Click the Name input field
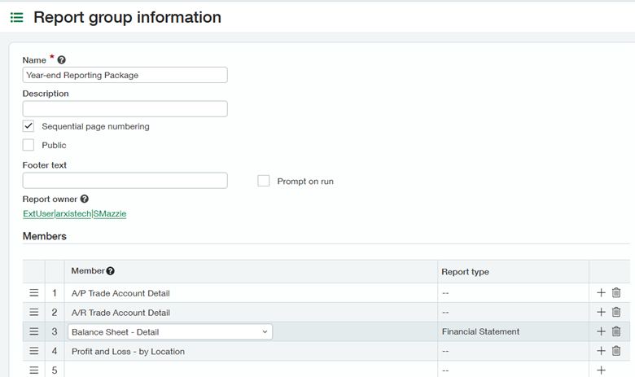The image size is (635, 377). point(125,75)
